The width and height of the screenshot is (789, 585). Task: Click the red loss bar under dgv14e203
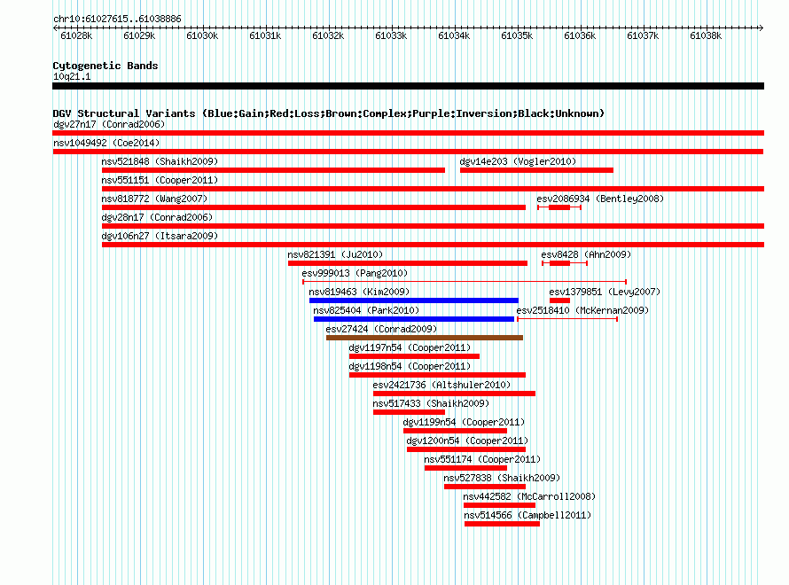pyautogui.click(x=536, y=170)
